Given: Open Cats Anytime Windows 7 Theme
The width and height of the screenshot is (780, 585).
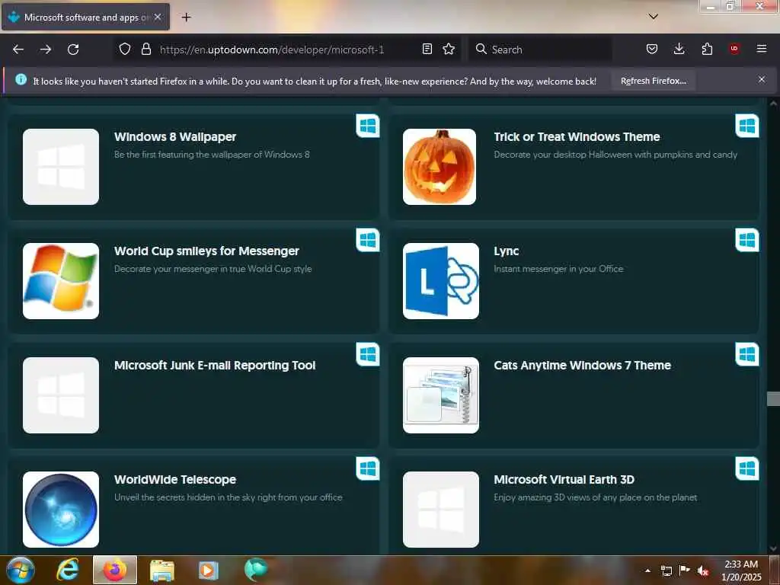Looking at the screenshot, I should point(582,366).
